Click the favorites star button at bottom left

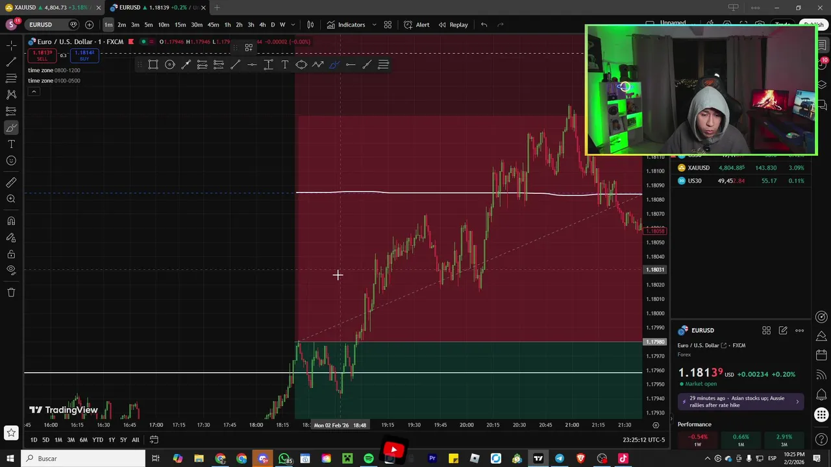tap(11, 433)
